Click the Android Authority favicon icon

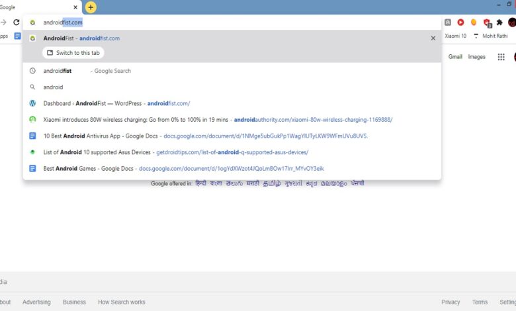[x=32, y=120]
